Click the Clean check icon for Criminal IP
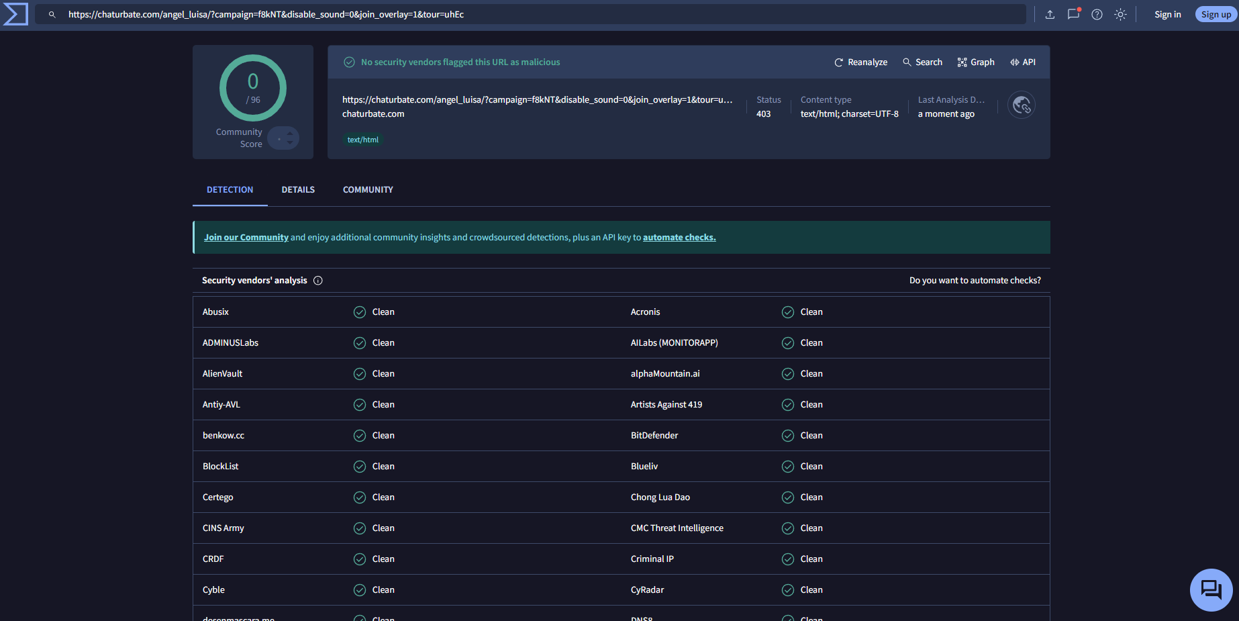Screen dimensions: 1239x621 [x=788, y=559]
